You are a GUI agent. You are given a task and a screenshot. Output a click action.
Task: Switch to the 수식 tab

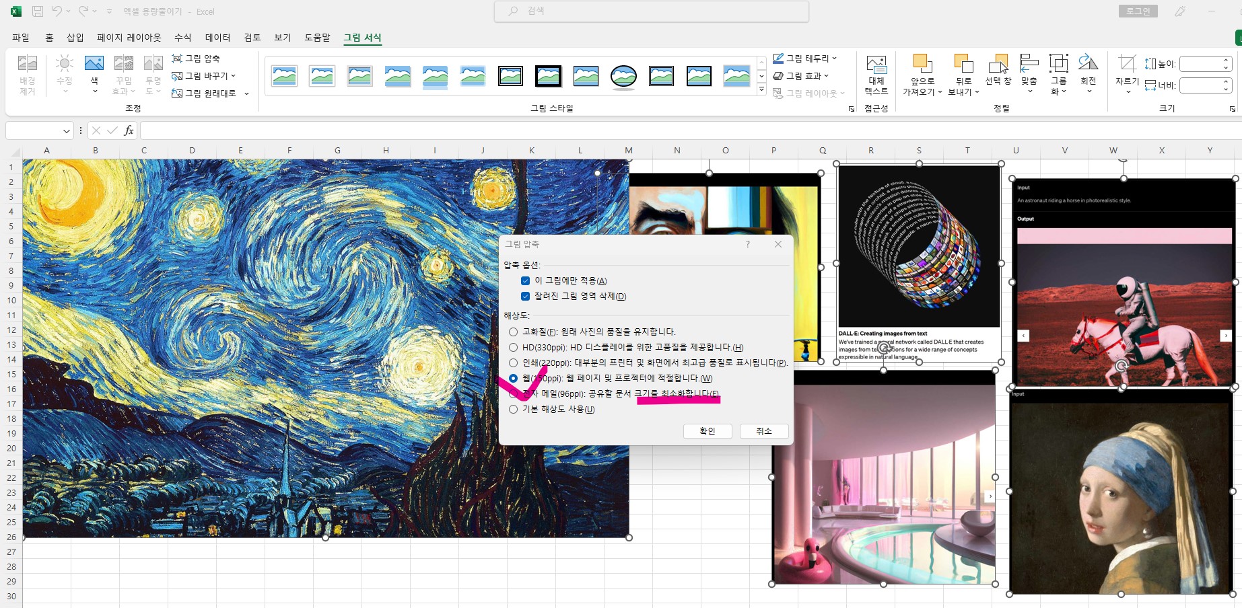click(x=182, y=38)
